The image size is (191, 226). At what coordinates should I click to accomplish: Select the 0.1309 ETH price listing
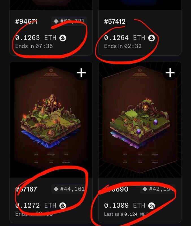coord(125,205)
